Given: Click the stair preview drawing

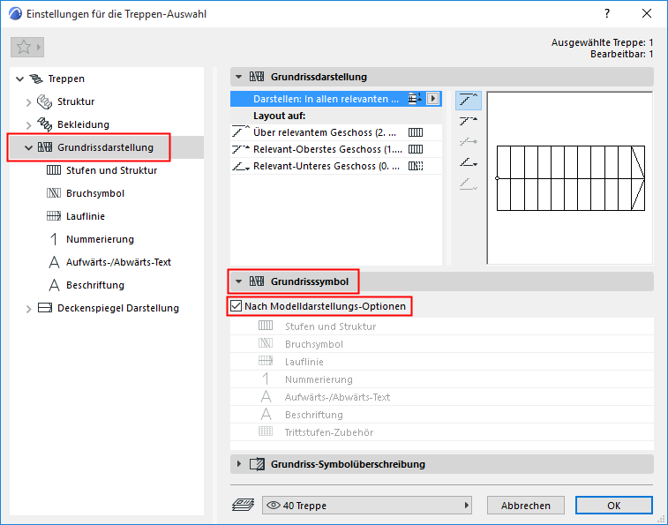Looking at the screenshot, I should click(x=570, y=178).
